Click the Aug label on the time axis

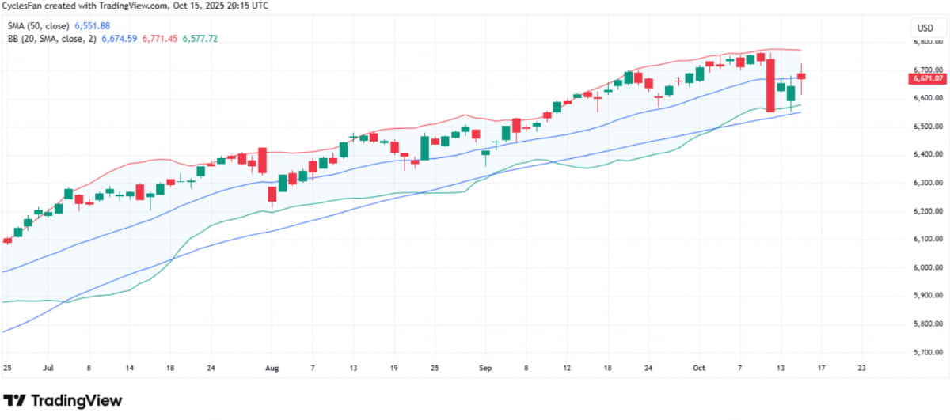pos(272,368)
